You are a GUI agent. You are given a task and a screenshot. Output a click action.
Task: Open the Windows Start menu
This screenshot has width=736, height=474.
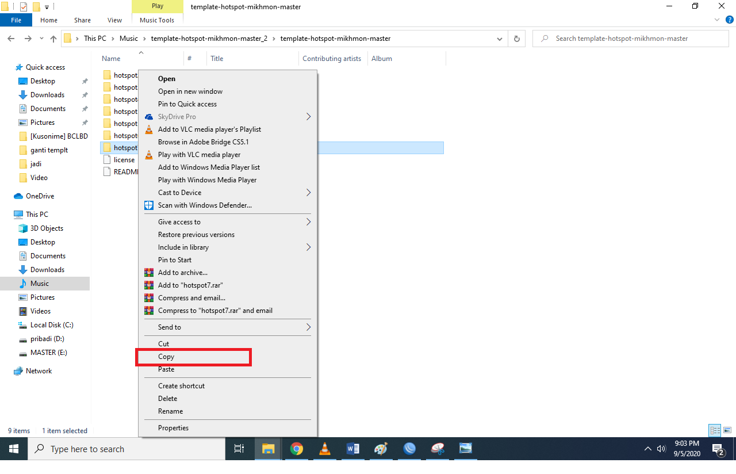tap(14, 449)
